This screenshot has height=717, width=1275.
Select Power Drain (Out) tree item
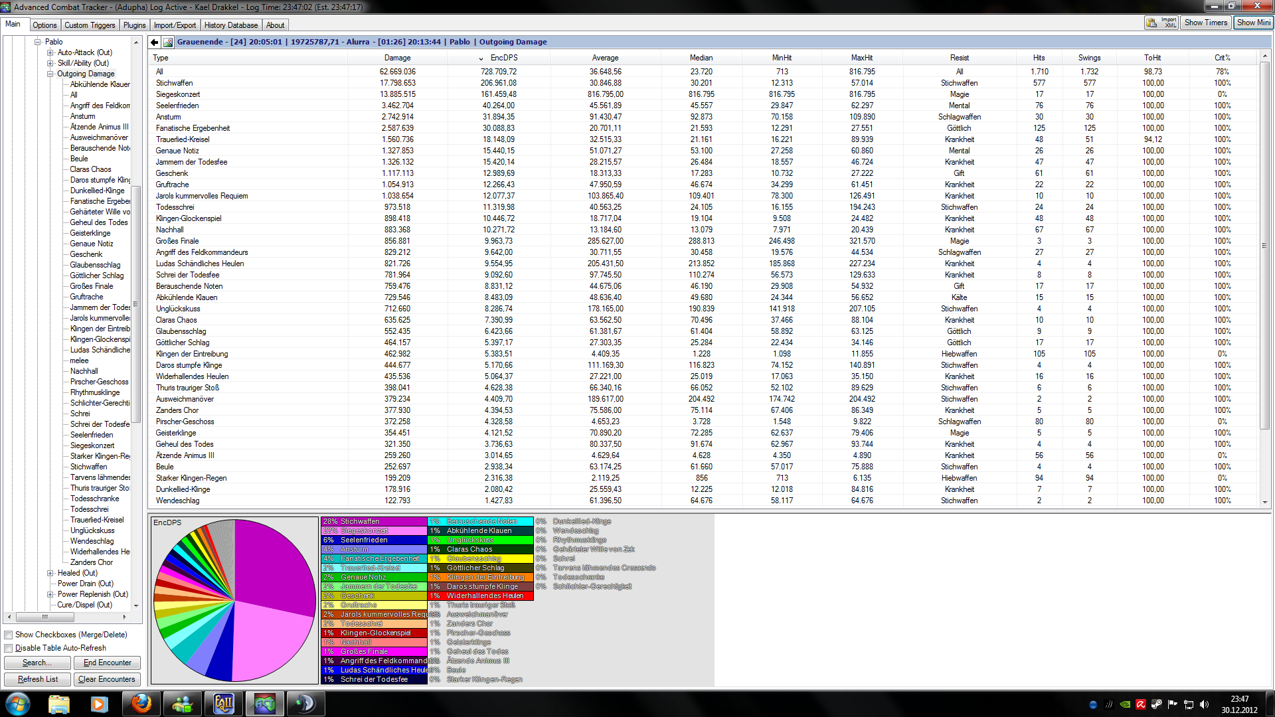click(85, 584)
